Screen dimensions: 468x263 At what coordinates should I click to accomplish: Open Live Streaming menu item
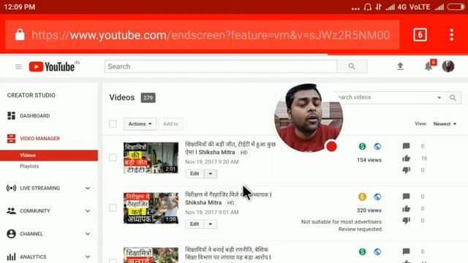click(39, 188)
